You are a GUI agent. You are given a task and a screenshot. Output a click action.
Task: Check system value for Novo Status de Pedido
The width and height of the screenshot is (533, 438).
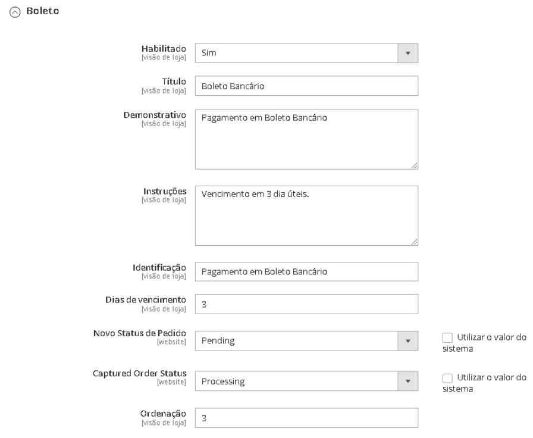[x=448, y=337]
